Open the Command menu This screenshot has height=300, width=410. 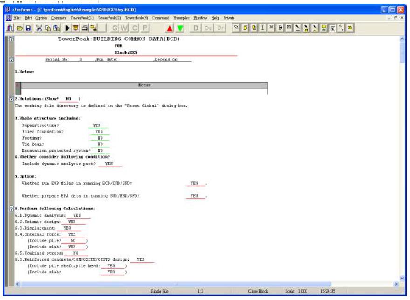tap(161, 18)
